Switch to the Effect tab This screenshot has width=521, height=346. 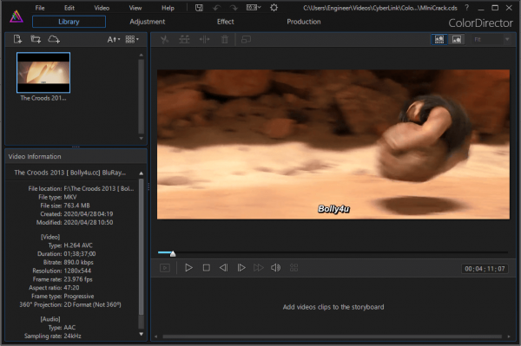pyautogui.click(x=226, y=22)
